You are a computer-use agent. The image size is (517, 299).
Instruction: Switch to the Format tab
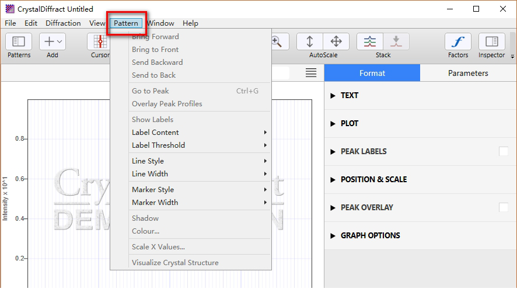(372, 73)
